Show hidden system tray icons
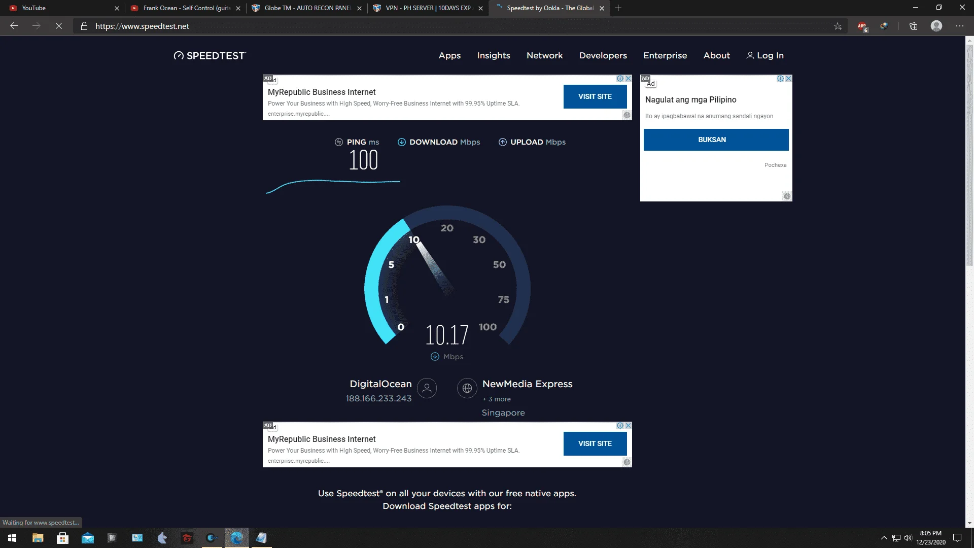Image resolution: width=974 pixels, height=548 pixels. click(884, 538)
